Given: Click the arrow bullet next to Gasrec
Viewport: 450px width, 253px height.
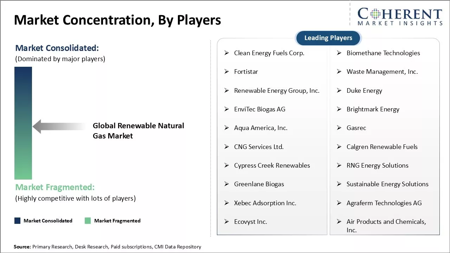Looking at the screenshot, I should click(339, 128).
